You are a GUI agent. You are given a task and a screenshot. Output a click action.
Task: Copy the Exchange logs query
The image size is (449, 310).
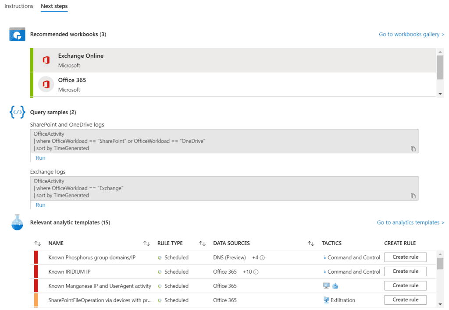click(x=413, y=196)
